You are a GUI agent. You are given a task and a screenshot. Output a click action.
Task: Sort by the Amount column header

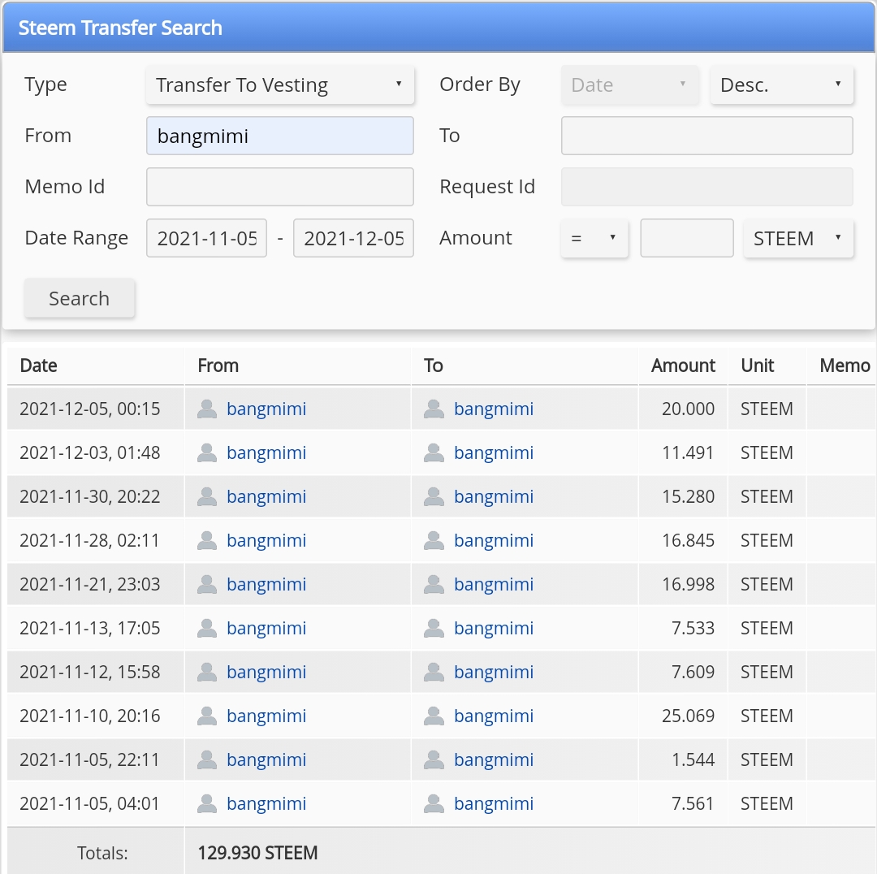683,366
